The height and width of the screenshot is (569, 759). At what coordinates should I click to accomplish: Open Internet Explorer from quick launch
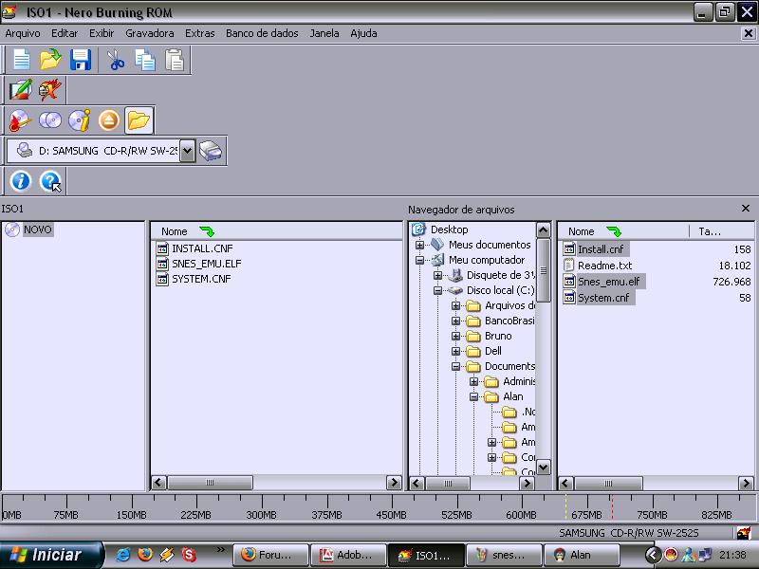123,555
